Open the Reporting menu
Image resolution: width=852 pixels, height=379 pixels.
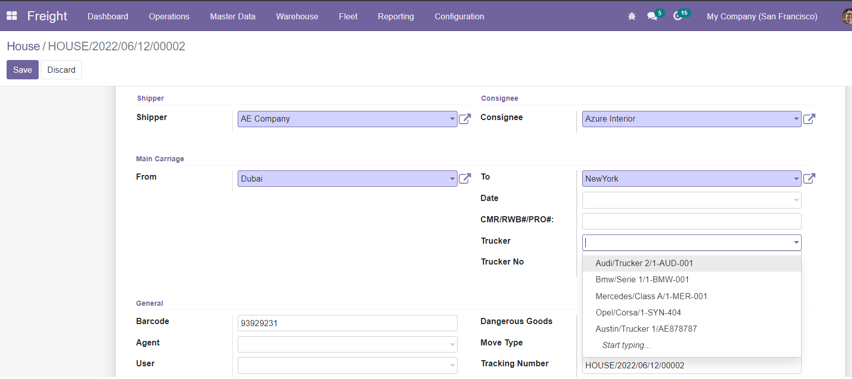pyautogui.click(x=395, y=16)
